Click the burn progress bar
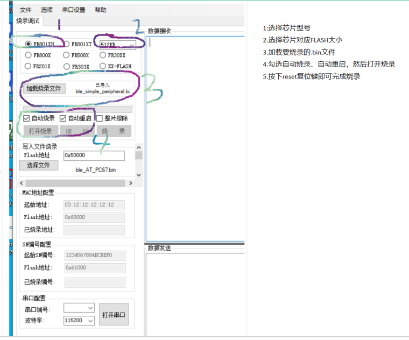Screen dimensions: 409x340 [x=77, y=109]
